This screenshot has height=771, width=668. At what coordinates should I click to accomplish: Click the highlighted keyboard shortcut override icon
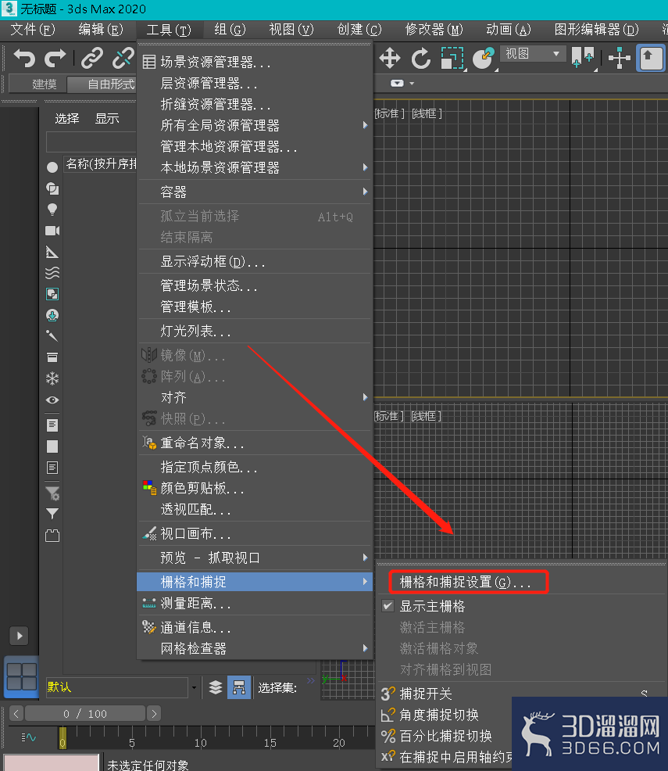pos(651,58)
